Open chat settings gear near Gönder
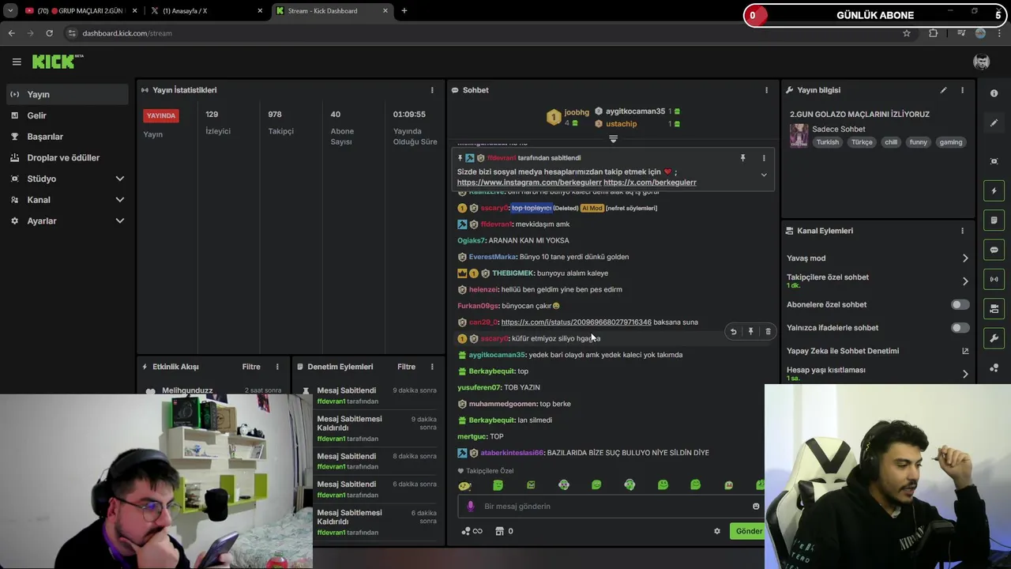 pos(717,531)
